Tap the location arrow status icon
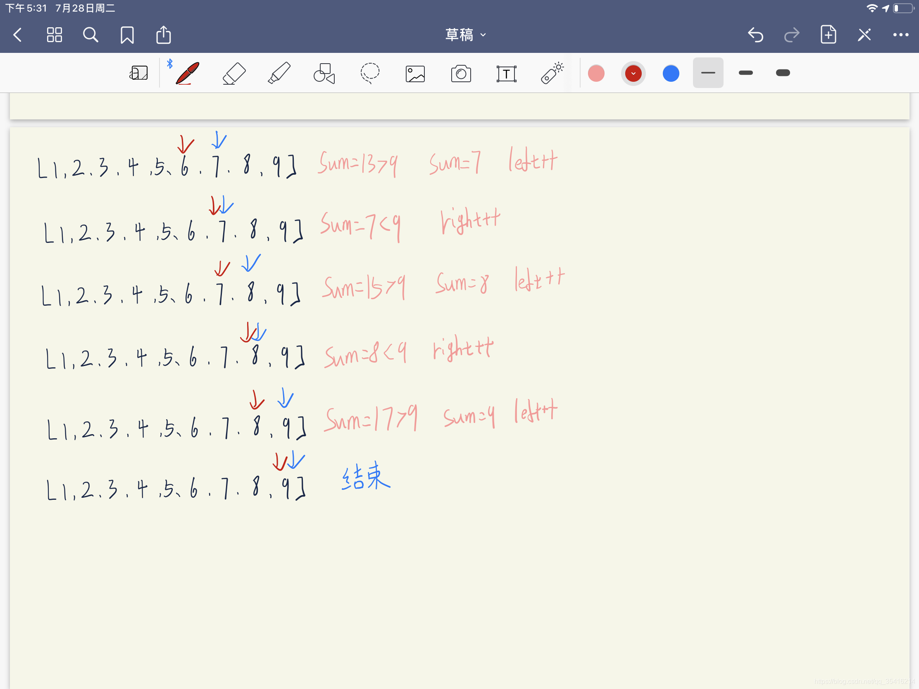 point(886,8)
